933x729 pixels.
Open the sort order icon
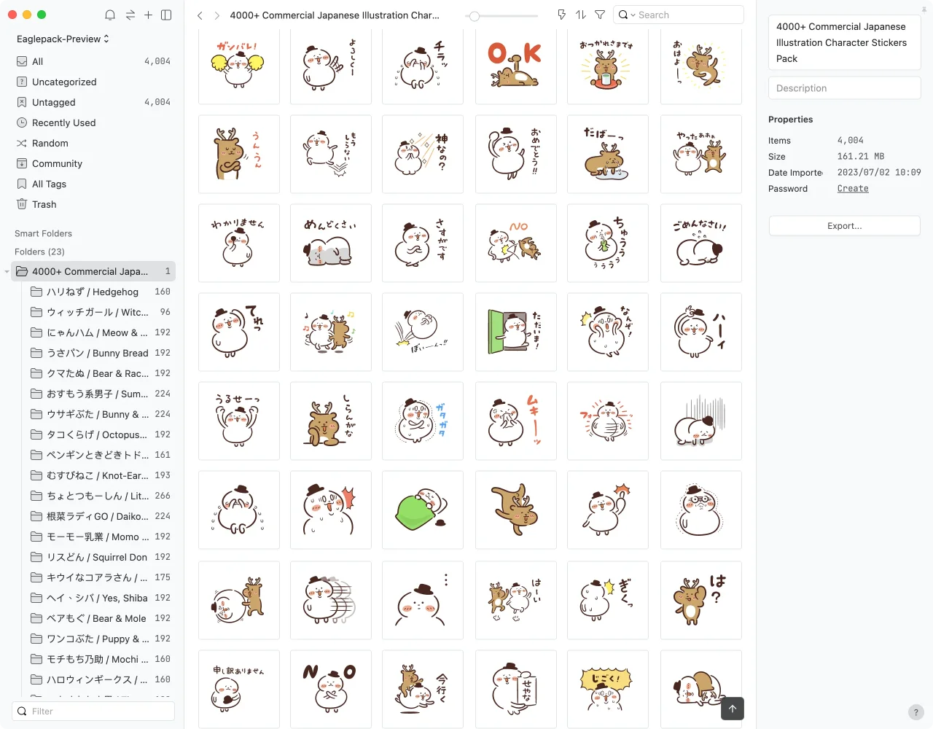click(580, 15)
